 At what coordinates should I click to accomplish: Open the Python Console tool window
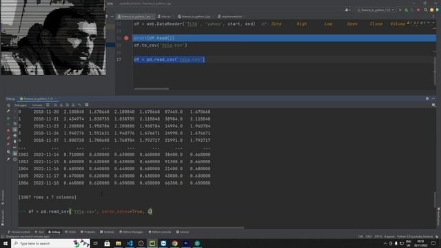coord(160,232)
